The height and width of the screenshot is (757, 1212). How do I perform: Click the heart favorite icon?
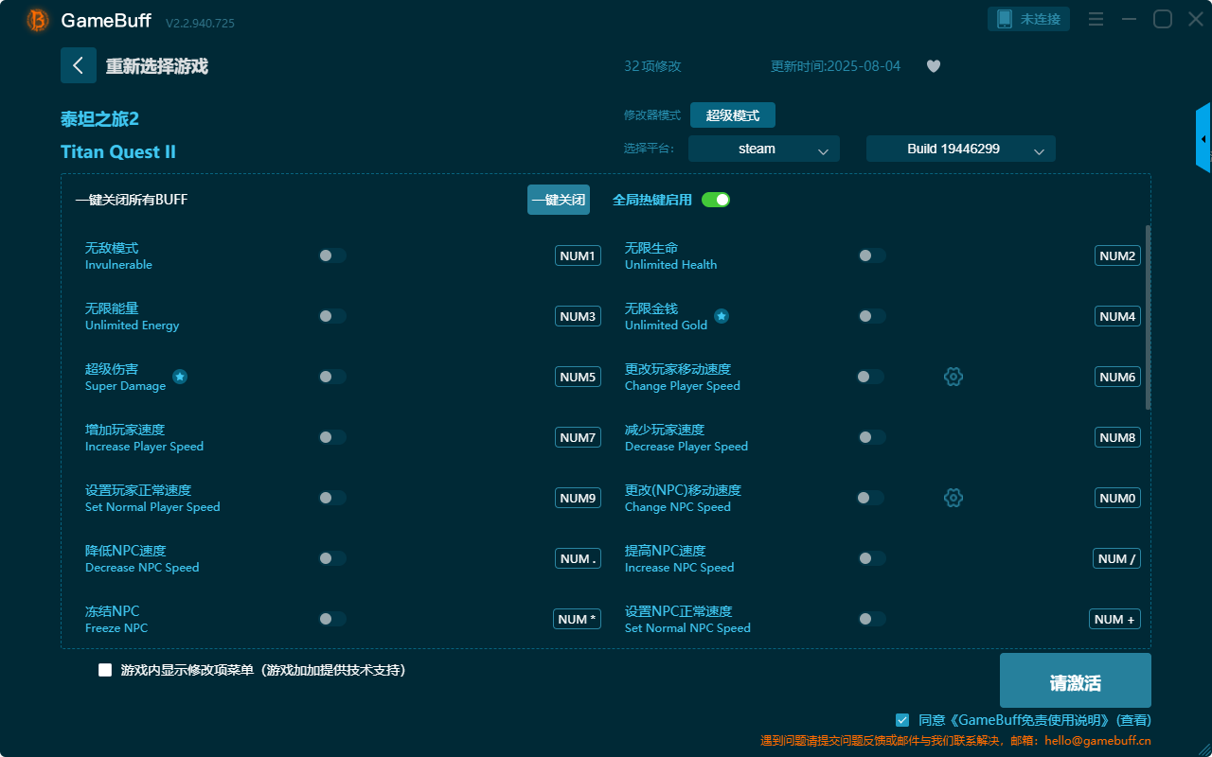pyautogui.click(x=934, y=66)
